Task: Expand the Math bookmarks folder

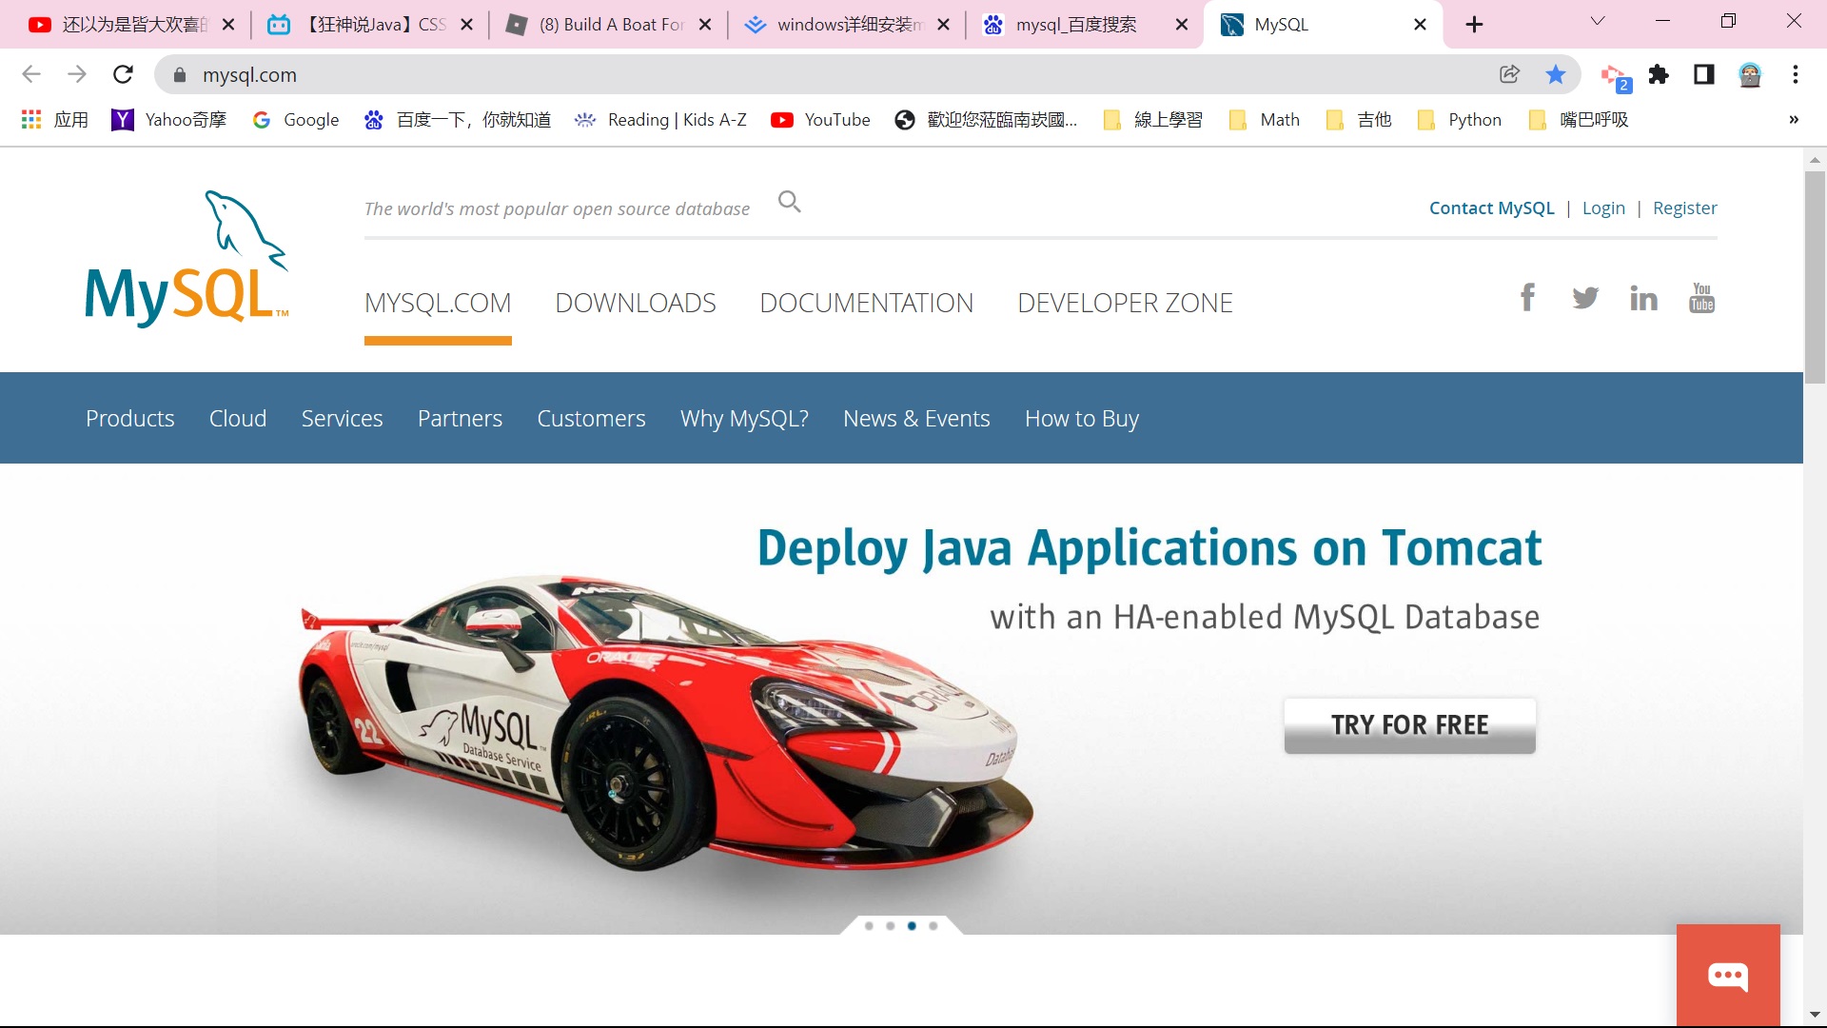Action: point(1264,119)
